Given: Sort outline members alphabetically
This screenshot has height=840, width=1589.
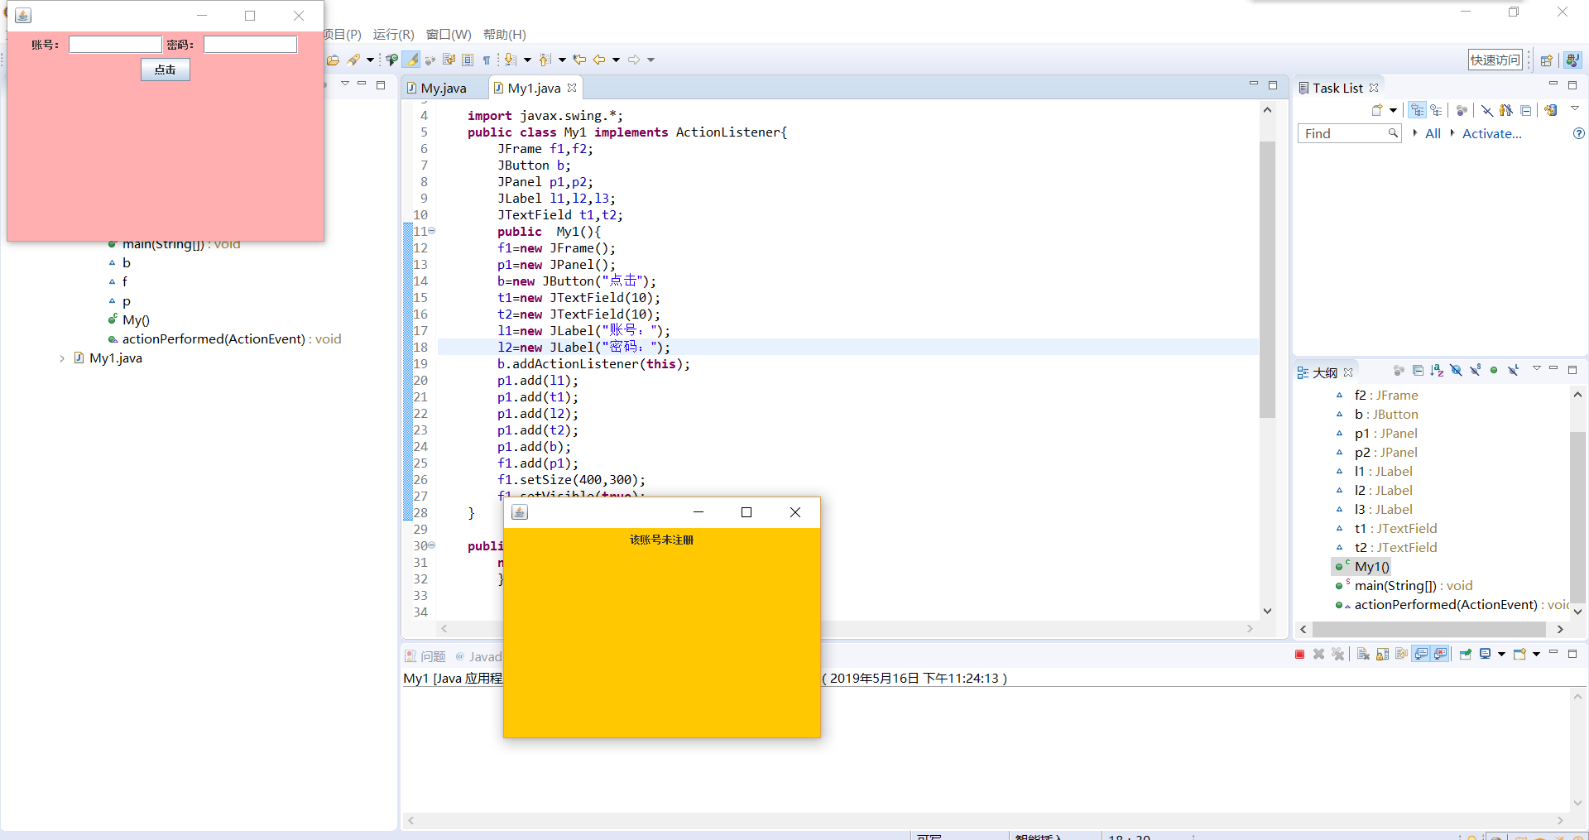Looking at the screenshot, I should pos(1437,371).
